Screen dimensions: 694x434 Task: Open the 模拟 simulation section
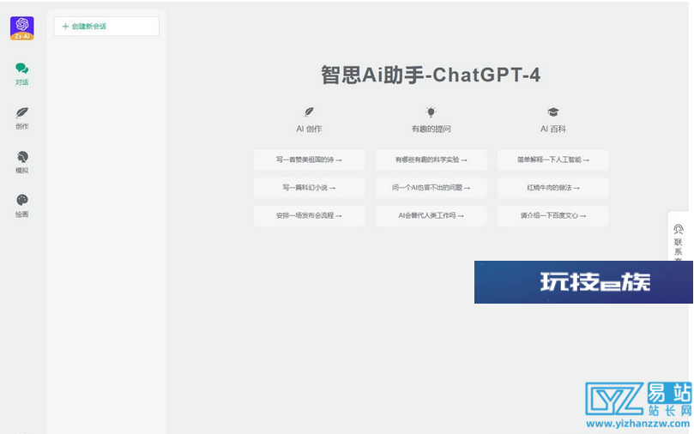(x=22, y=162)
